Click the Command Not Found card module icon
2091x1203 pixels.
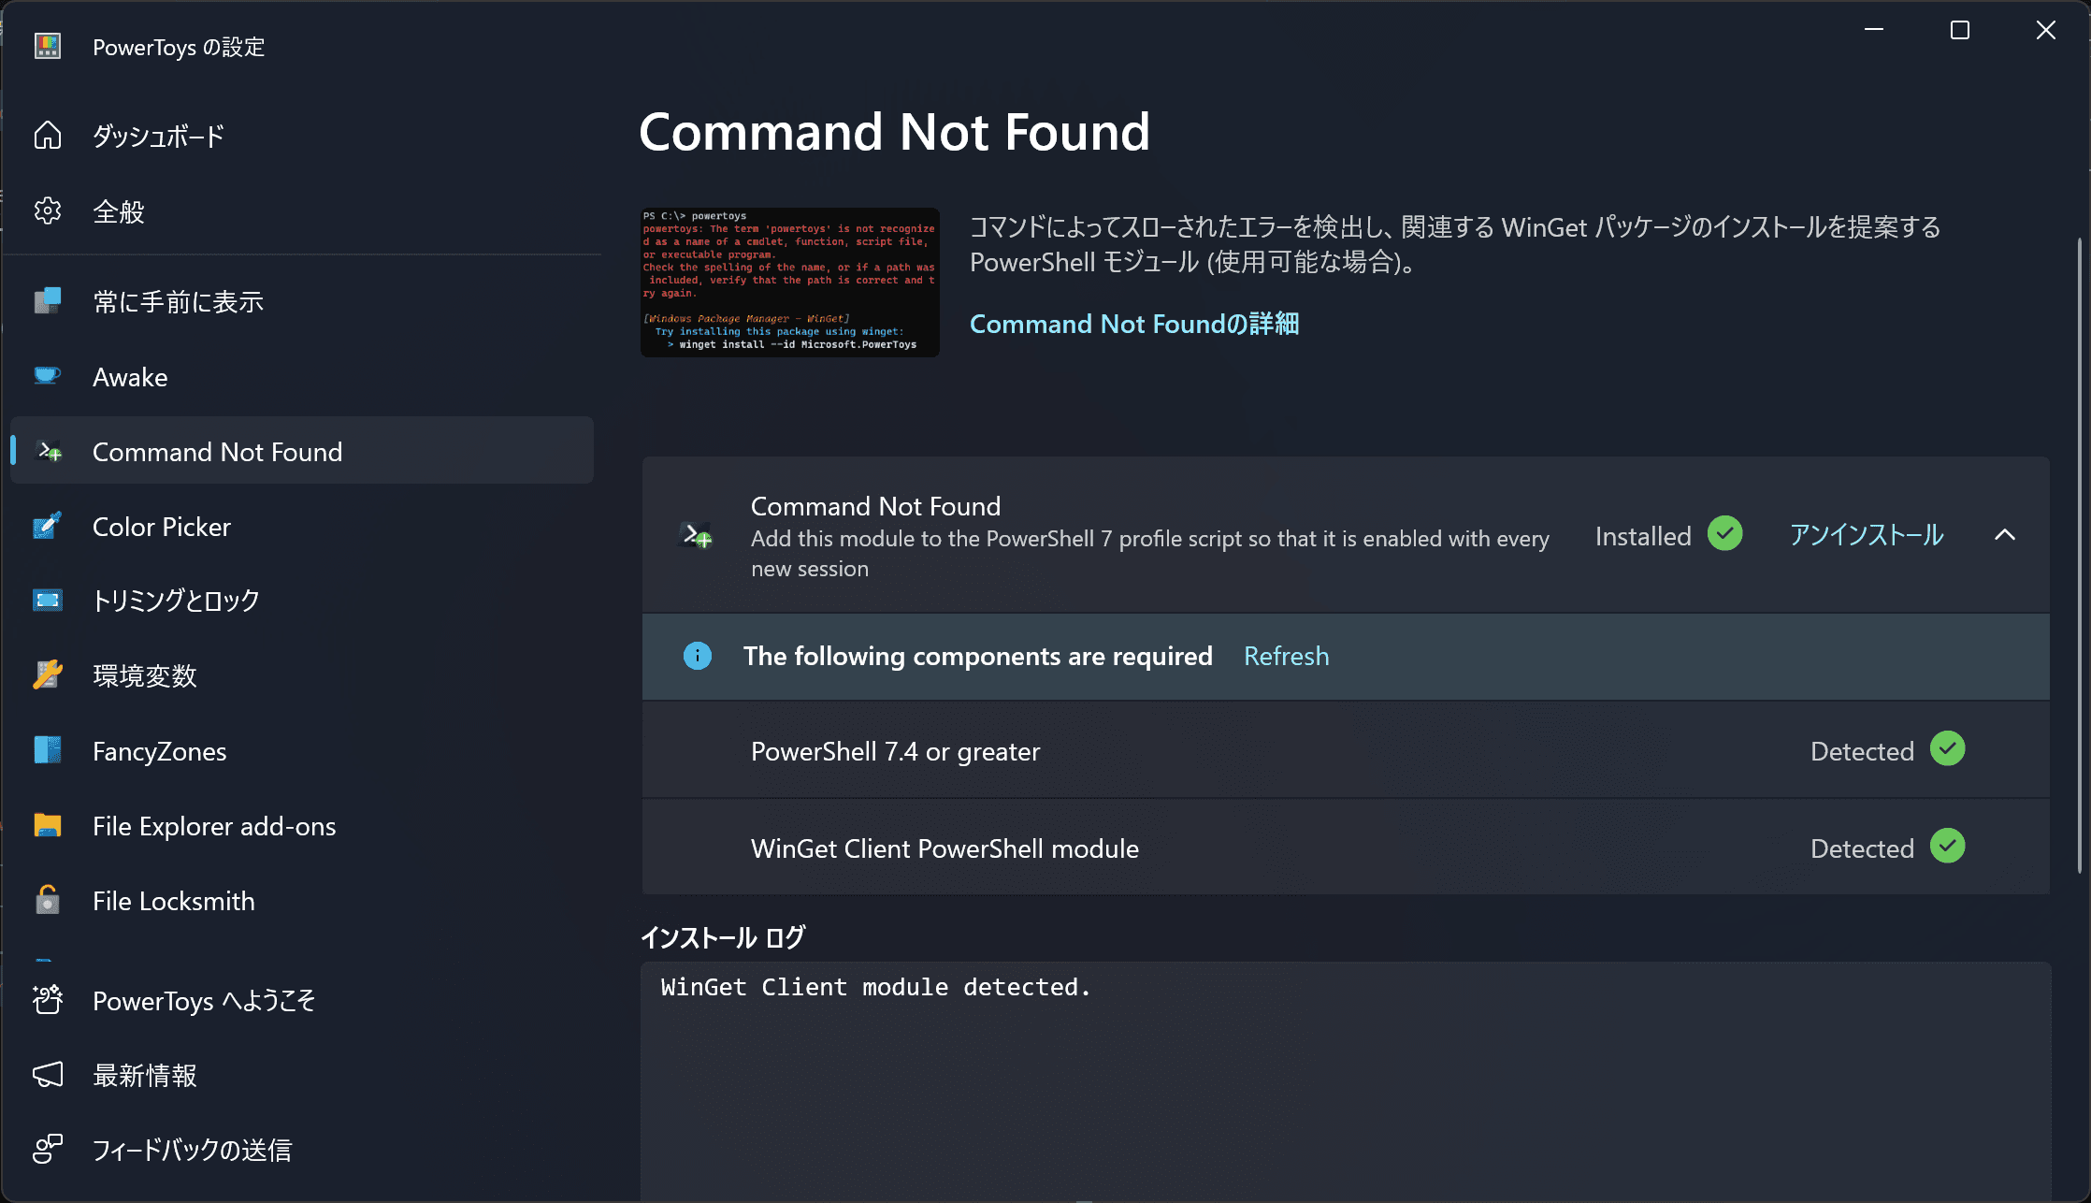696,535
